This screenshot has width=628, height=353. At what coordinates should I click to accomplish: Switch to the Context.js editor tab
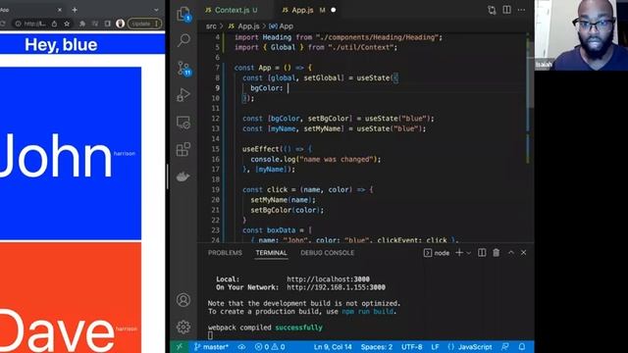pyautogui.click(x=235, y=10)
